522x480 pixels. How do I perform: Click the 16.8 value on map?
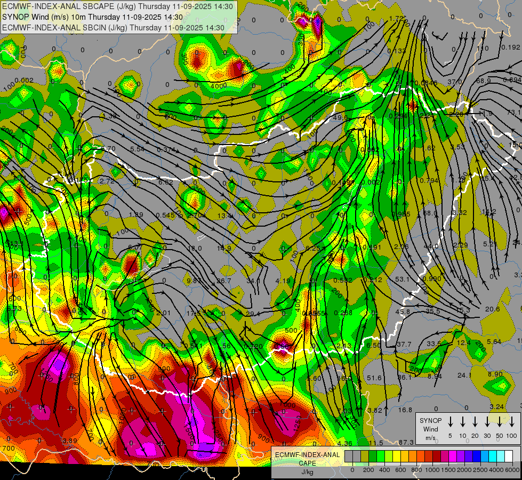pos(405,410)
